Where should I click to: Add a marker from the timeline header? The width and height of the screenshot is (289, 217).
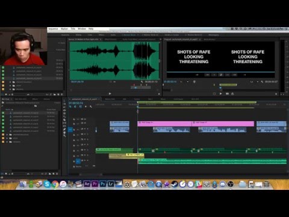(85, 107)
